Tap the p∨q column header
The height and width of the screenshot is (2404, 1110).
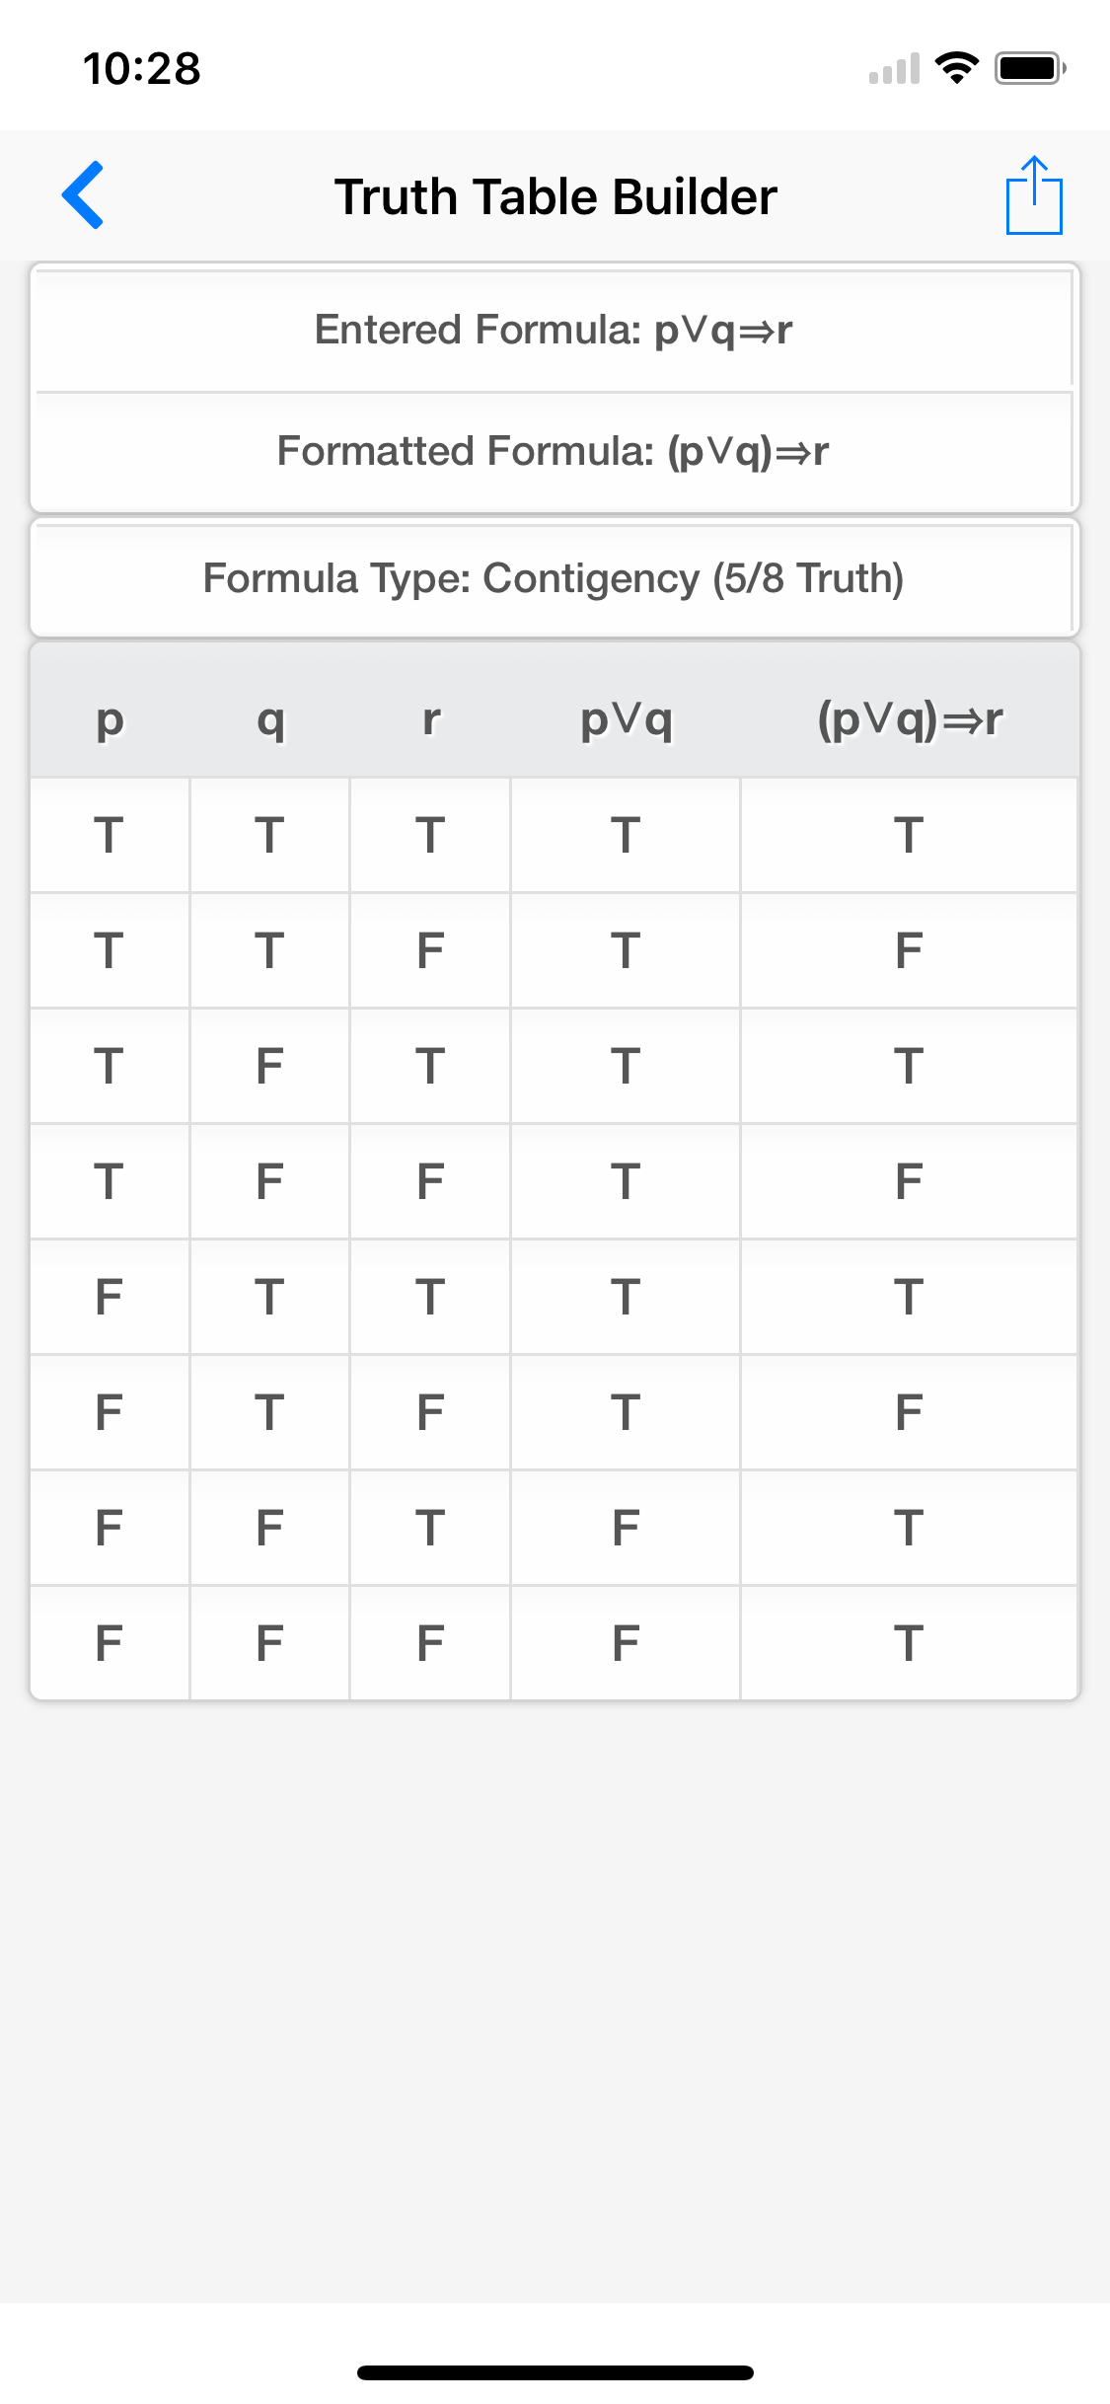626,718
